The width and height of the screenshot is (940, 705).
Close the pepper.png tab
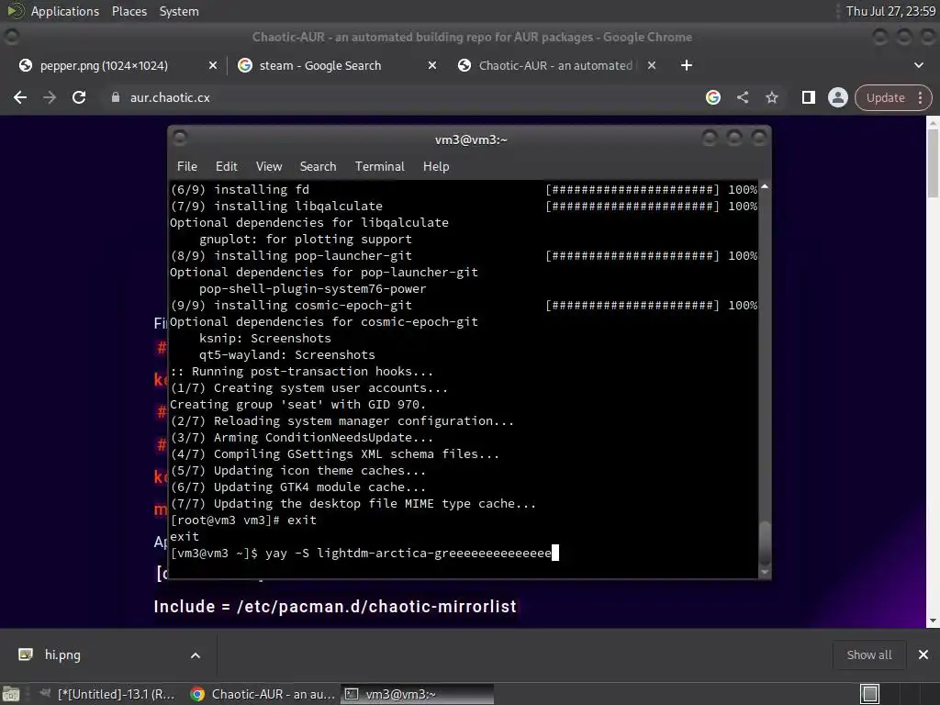(x=213, y=65)
